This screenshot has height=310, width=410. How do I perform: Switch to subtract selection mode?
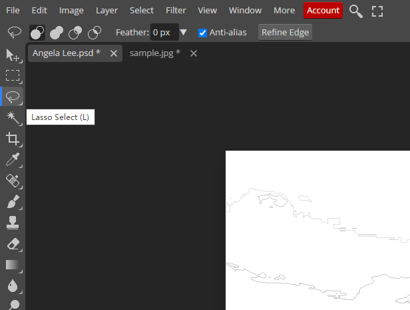(75, 33)
